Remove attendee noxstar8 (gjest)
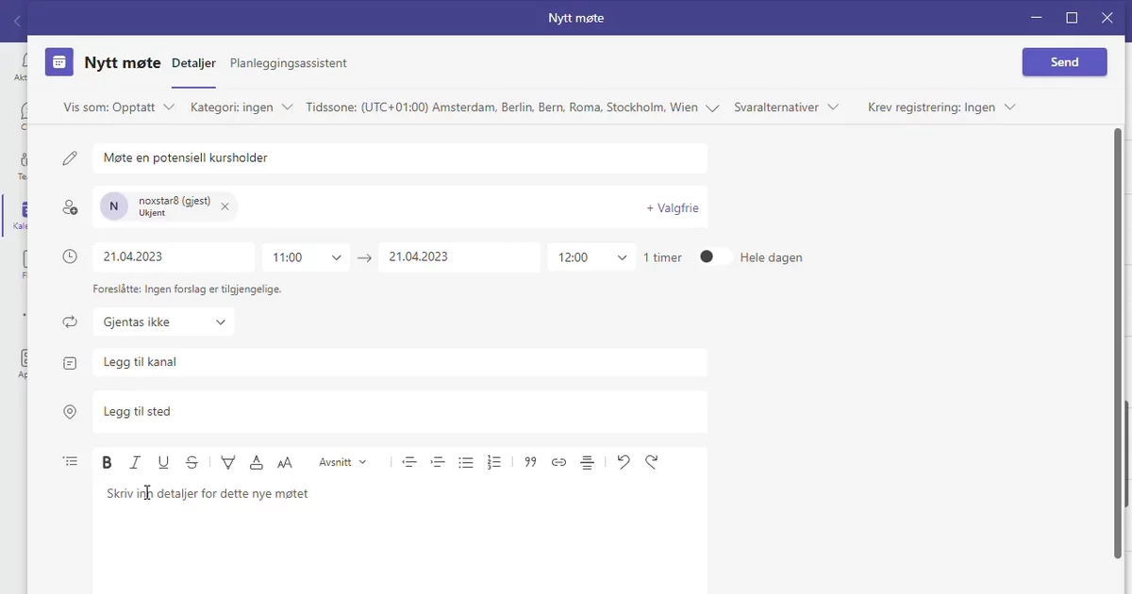 (225, 206)
